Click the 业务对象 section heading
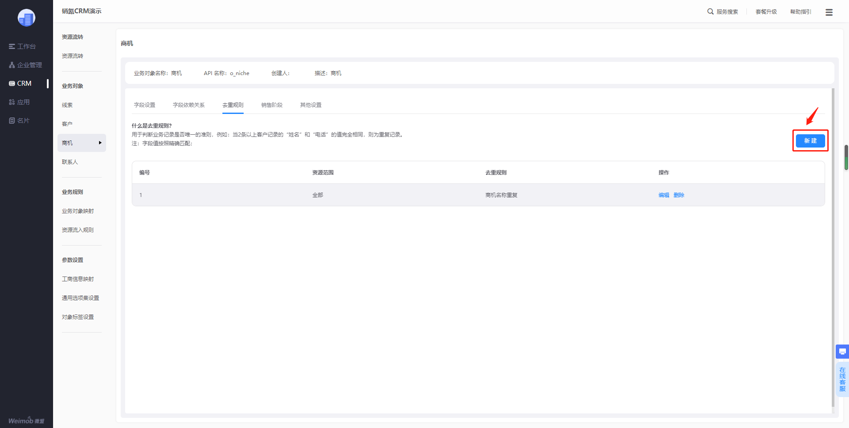 (x=73, y=86)
